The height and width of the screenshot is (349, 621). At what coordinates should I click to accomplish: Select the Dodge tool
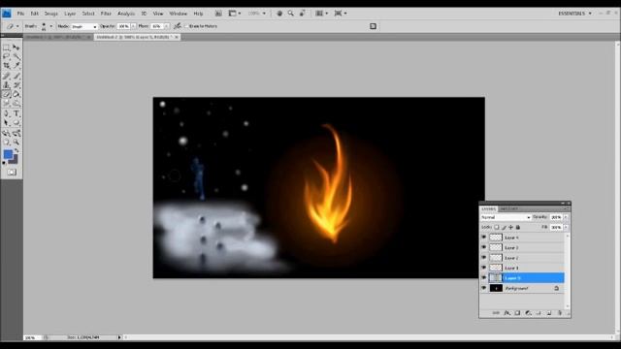click(x=16, y=104)
